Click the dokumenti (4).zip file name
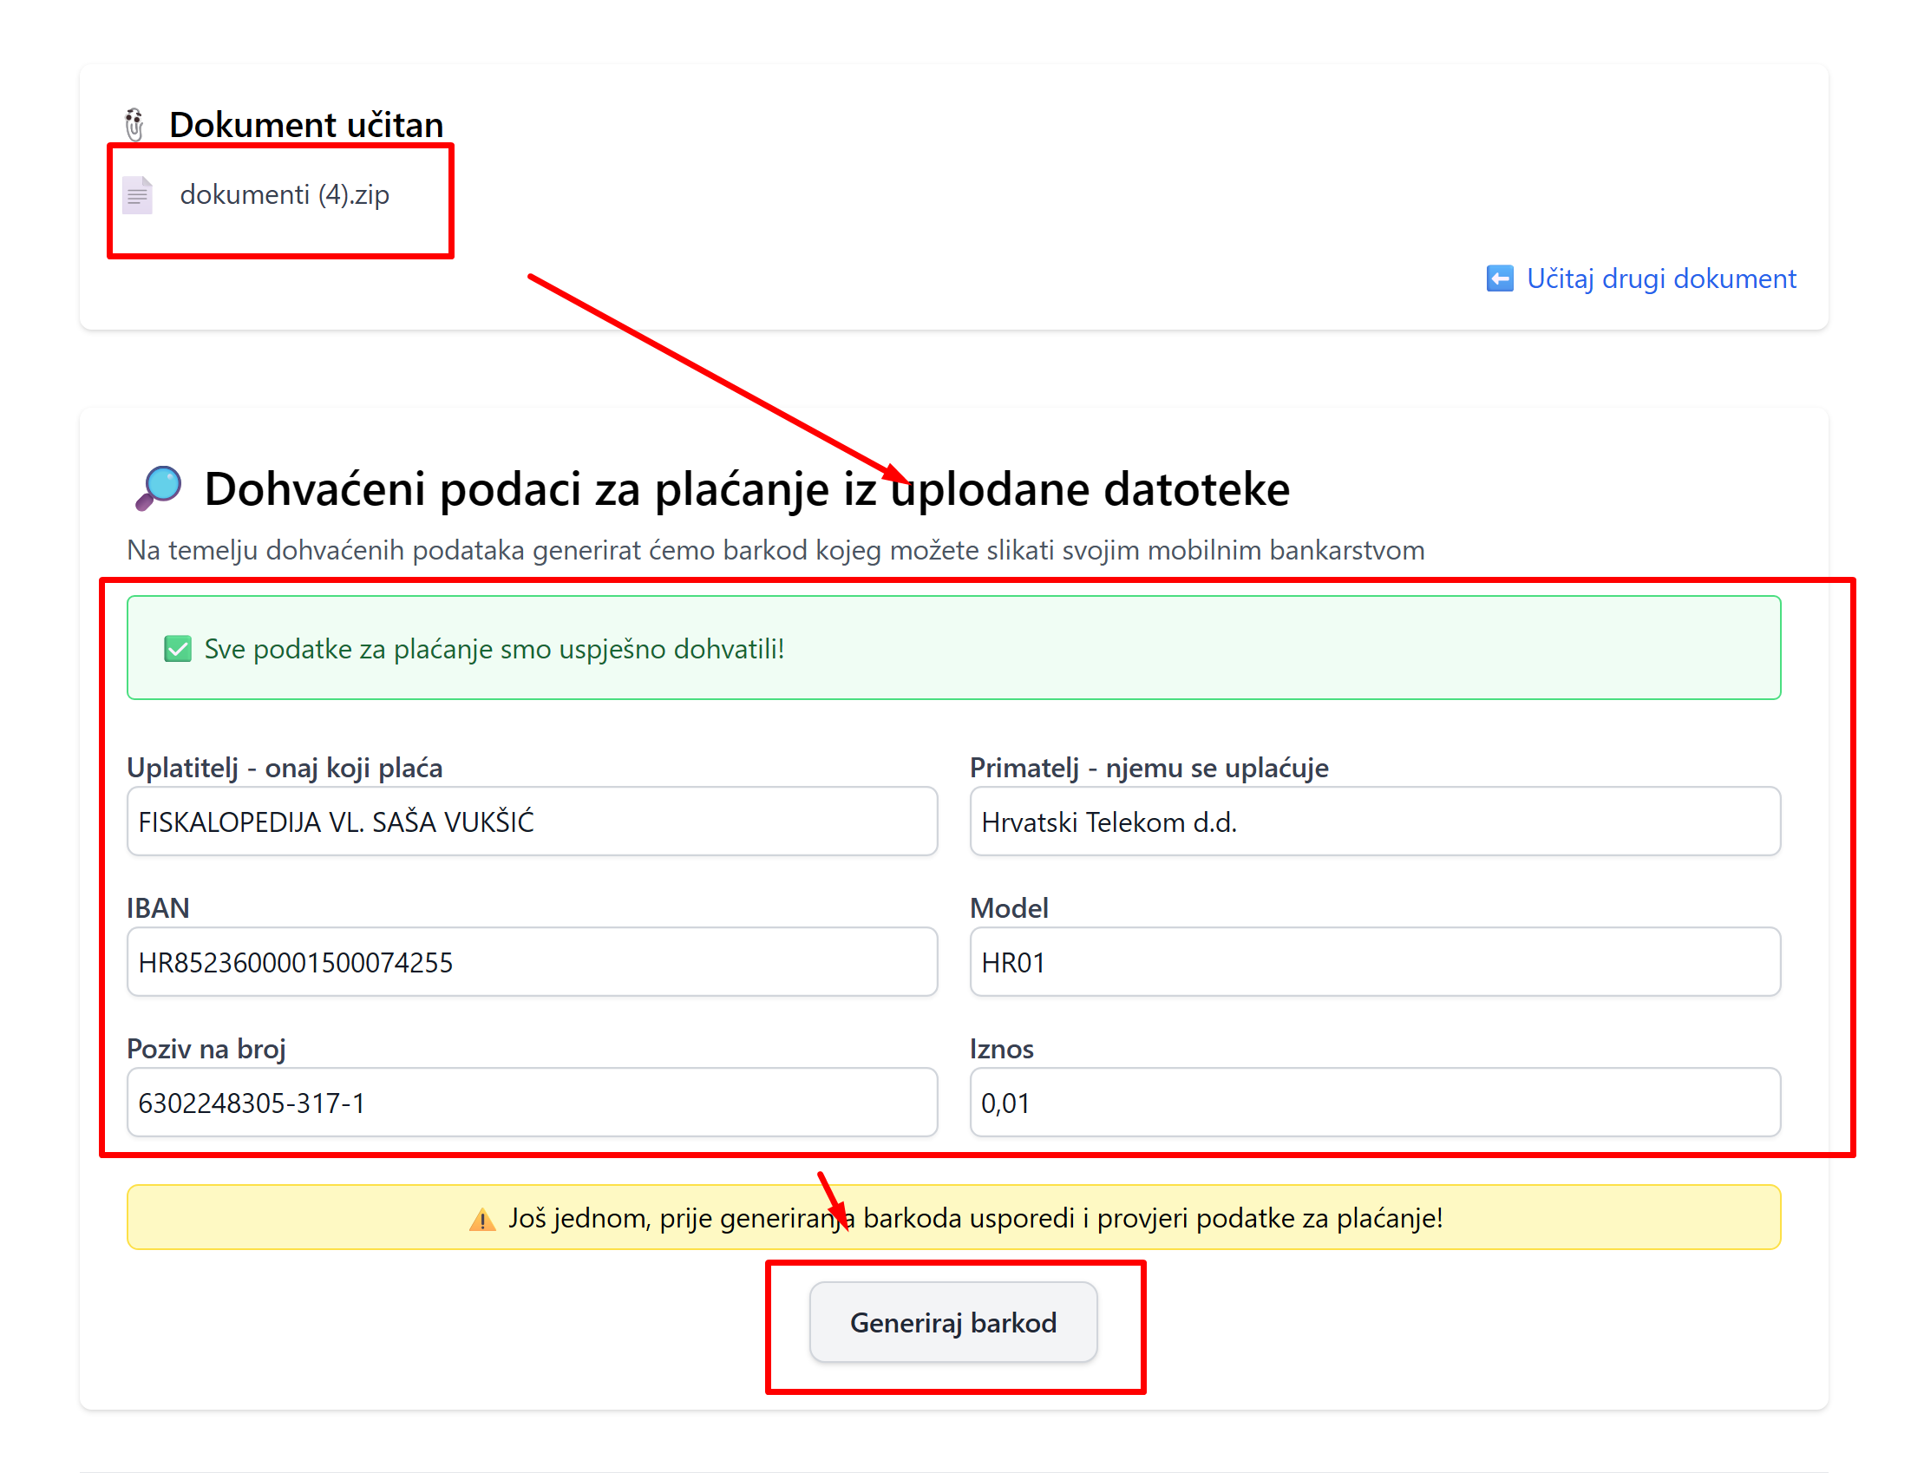Screen dimensions: 1924x1473 tap(284, 194)
